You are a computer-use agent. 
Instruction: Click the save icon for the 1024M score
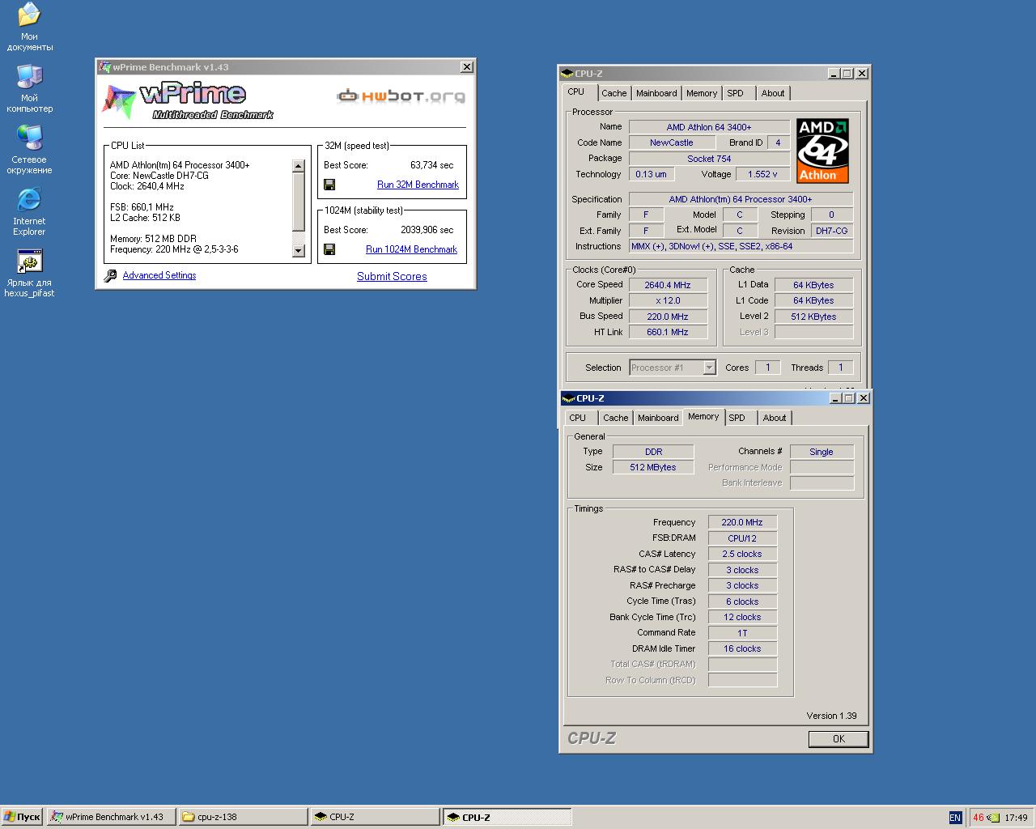point(329,249)
